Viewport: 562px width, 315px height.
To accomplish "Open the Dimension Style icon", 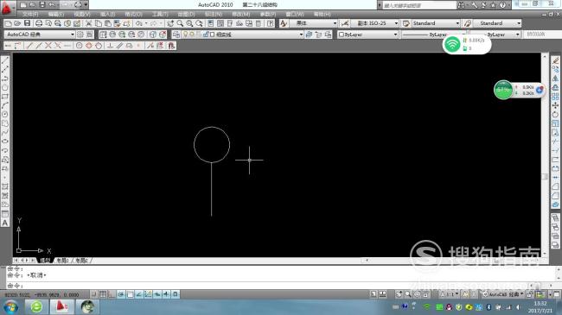I will (344, 23).
